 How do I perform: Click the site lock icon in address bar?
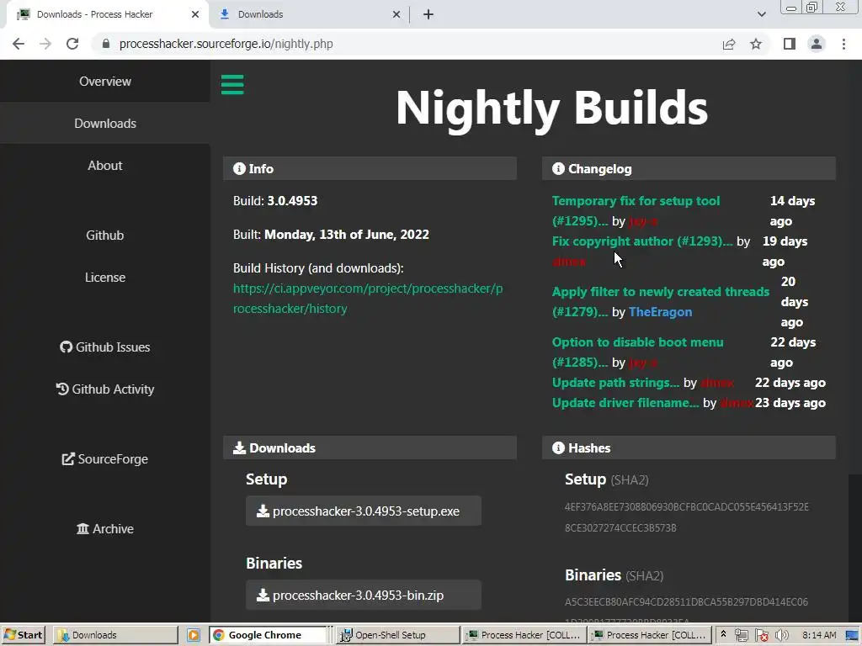point(106,44)
